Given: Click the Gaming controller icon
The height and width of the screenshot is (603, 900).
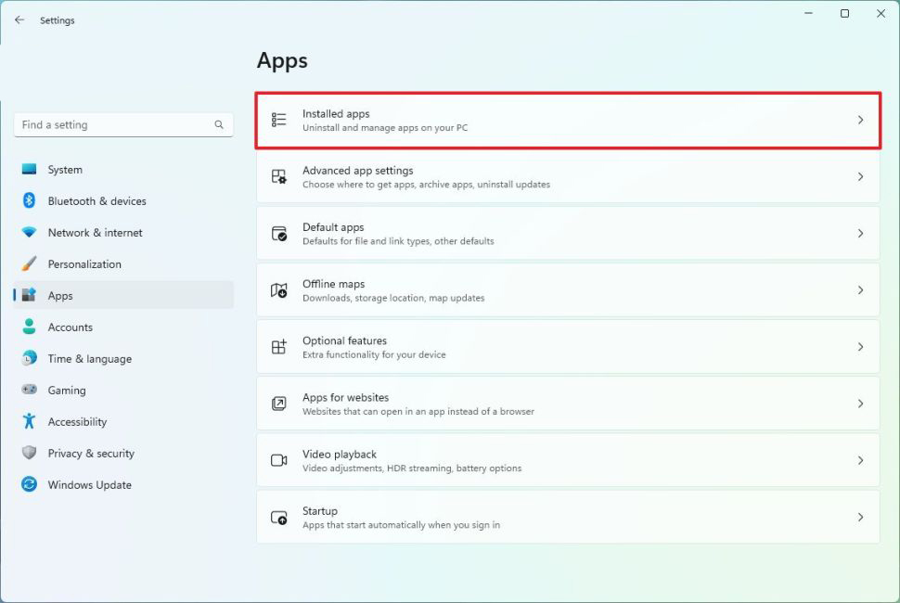Looking at the screenshot, I should pyautogui.click(x=29, y=391).
